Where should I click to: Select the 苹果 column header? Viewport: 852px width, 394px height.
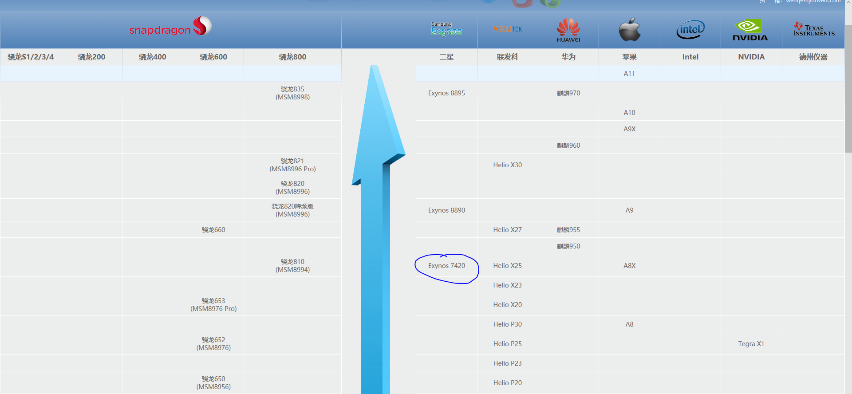click(x=630, y=57)
